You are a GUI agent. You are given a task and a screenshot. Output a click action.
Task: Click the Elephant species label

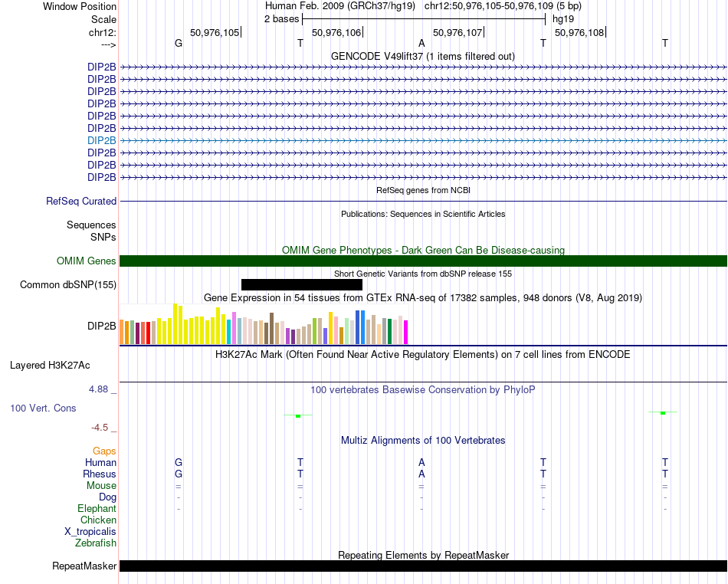pyautogui.click(x=97, y=508)
